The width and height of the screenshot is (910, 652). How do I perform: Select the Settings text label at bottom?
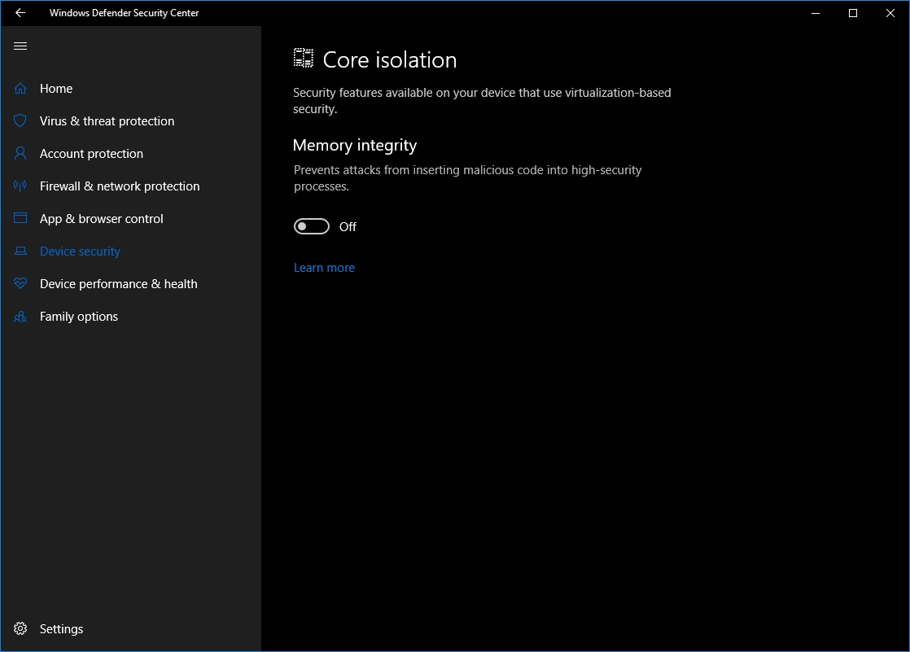(62, 629)
